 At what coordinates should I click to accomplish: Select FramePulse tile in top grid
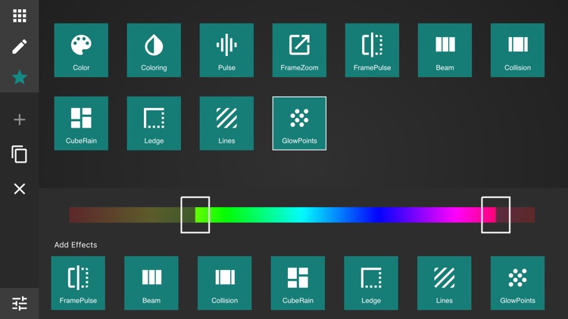pos(372,51)
